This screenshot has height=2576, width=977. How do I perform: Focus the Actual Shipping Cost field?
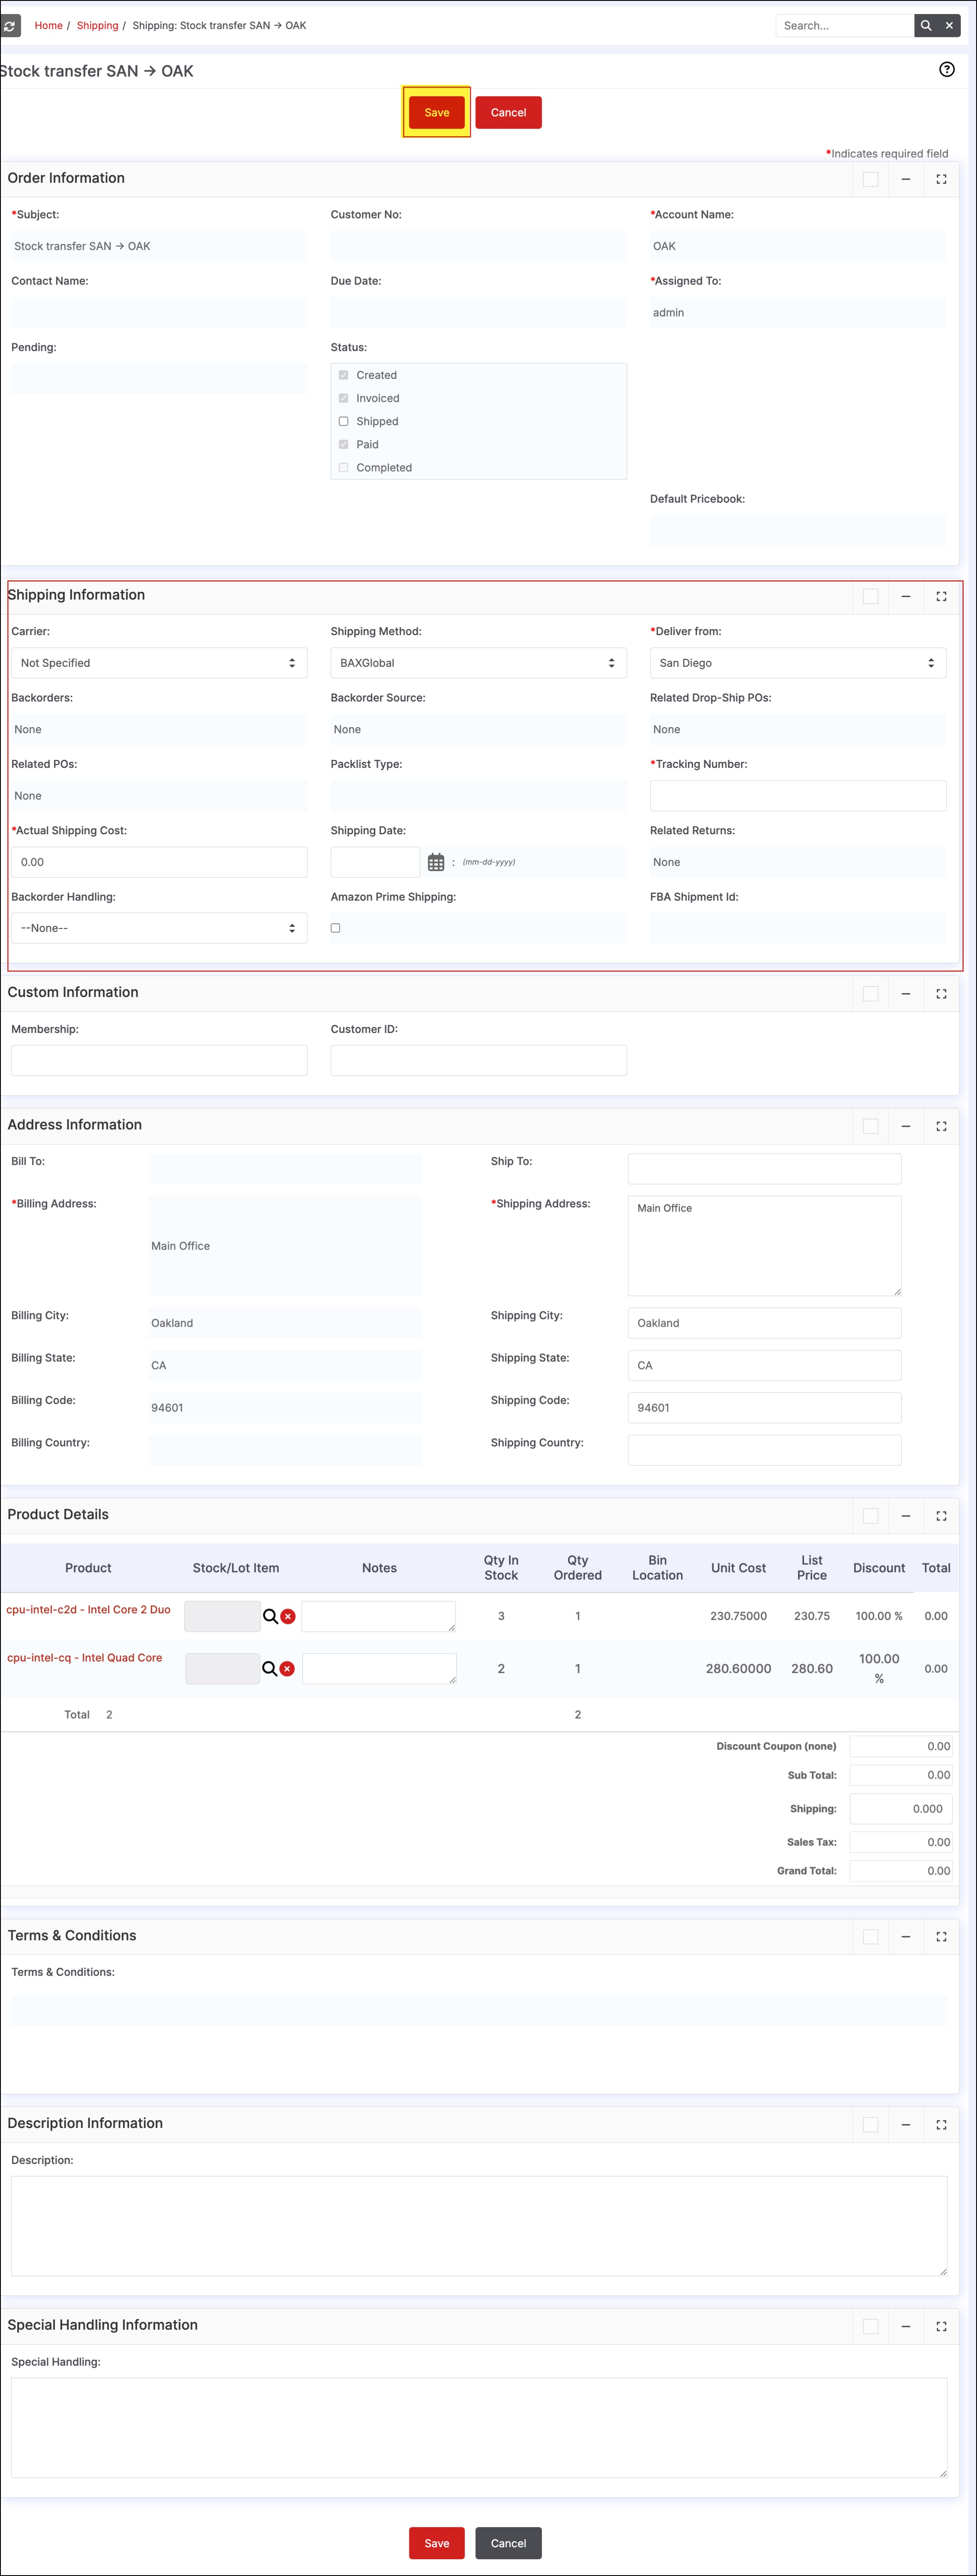[159, 862]
